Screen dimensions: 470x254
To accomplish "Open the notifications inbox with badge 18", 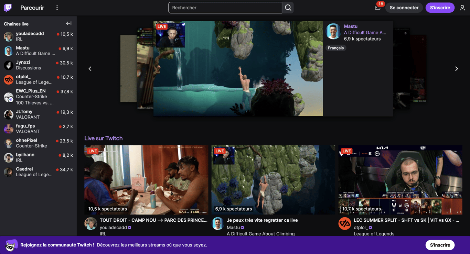I will [x=377, y=8].
